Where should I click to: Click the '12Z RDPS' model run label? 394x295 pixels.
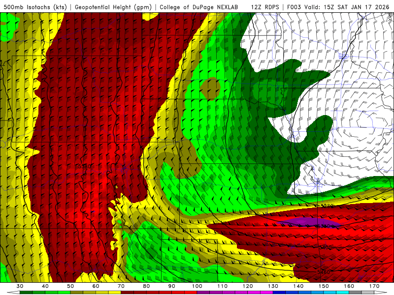pyautogui.click(x=265, y=7)
